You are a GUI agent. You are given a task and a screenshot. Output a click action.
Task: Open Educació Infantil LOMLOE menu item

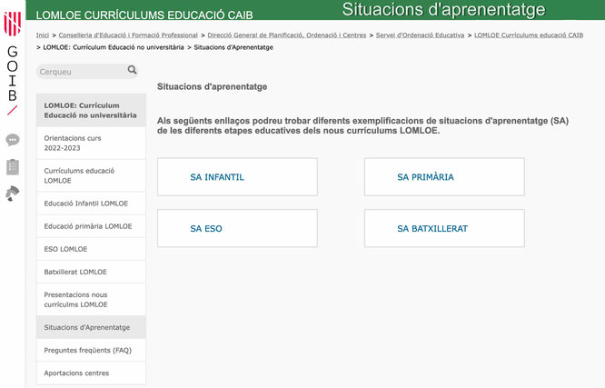[x=91, y=203]
